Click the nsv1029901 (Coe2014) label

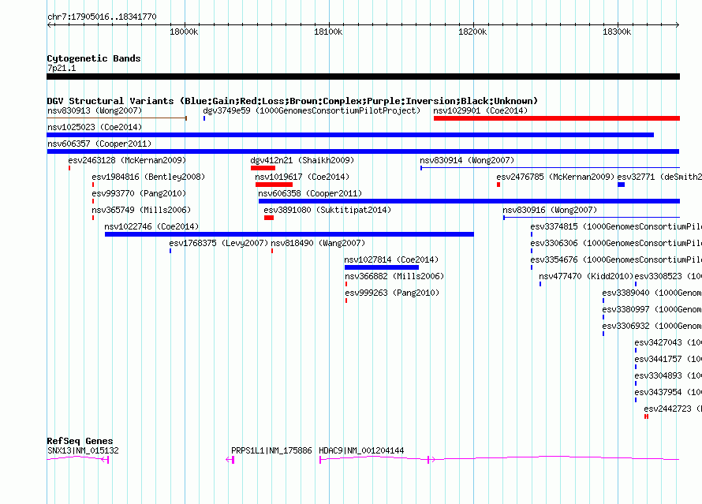click(480, 110)
